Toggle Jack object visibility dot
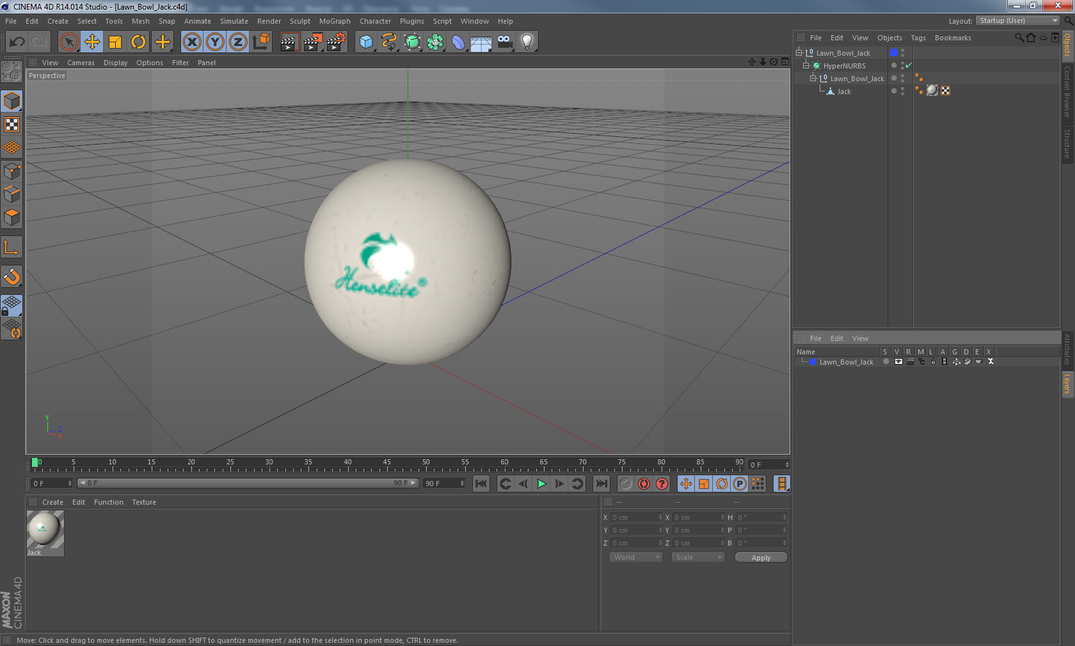 click(903, 89)
